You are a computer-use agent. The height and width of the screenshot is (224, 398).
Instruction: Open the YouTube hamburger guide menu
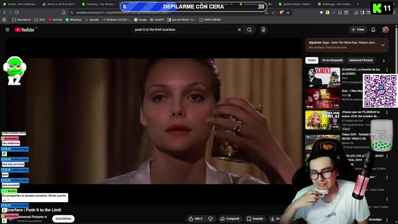click(7, 30)
